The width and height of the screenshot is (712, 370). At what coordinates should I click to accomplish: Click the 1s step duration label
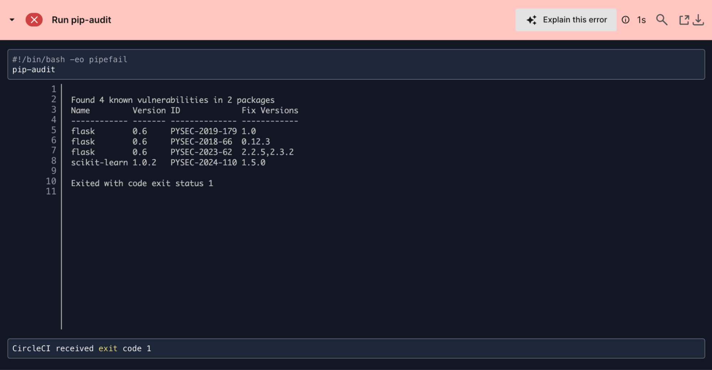641,20
